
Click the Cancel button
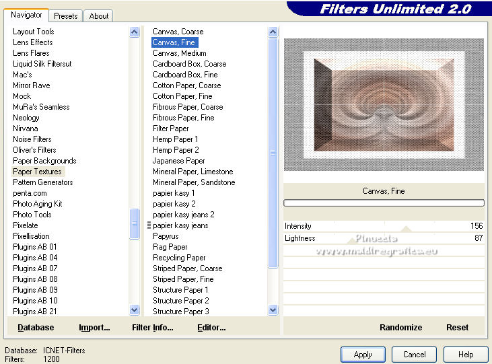pos(414,355)
